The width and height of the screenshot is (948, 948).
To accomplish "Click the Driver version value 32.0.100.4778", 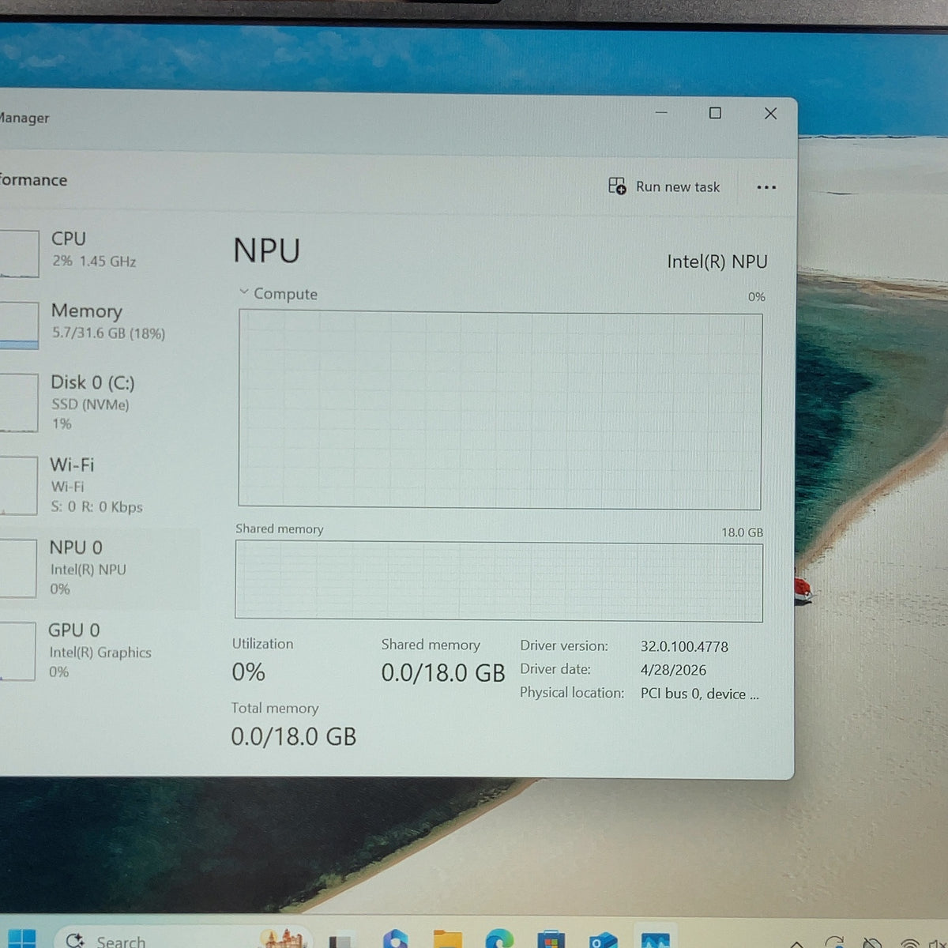I will 684,646.
